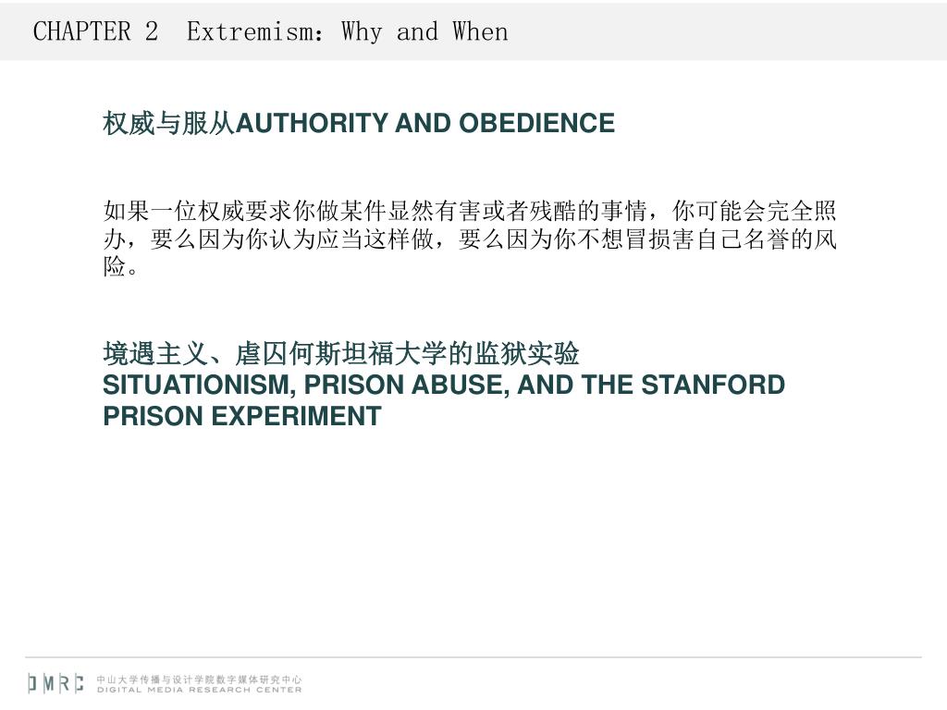Viewport: 947px width, 710px height.
Task: Click the DMRC logo icon
Action: [55, 683]
